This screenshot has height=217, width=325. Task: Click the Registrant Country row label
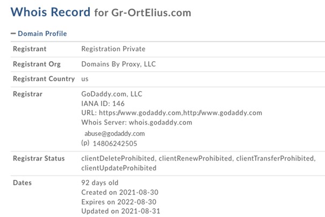coord(44,79)
